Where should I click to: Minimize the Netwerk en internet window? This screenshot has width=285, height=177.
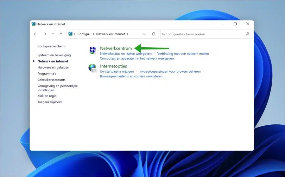tap(223, 24)
